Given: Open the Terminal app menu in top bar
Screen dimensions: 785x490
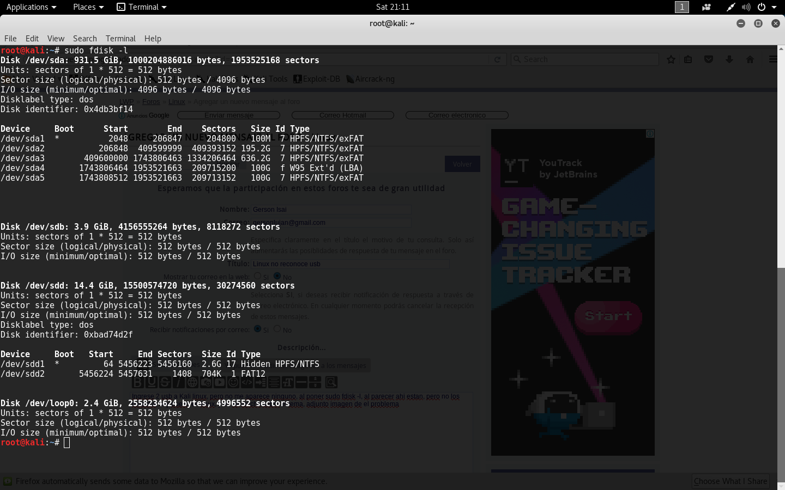Looking at the screenshot, I should pyautogui.click(x=142, y=7).
